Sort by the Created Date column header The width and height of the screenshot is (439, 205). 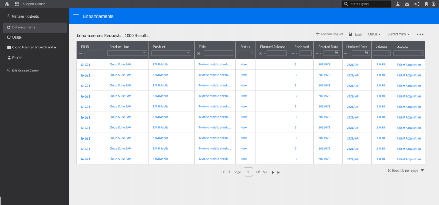(x=328, y=47)
